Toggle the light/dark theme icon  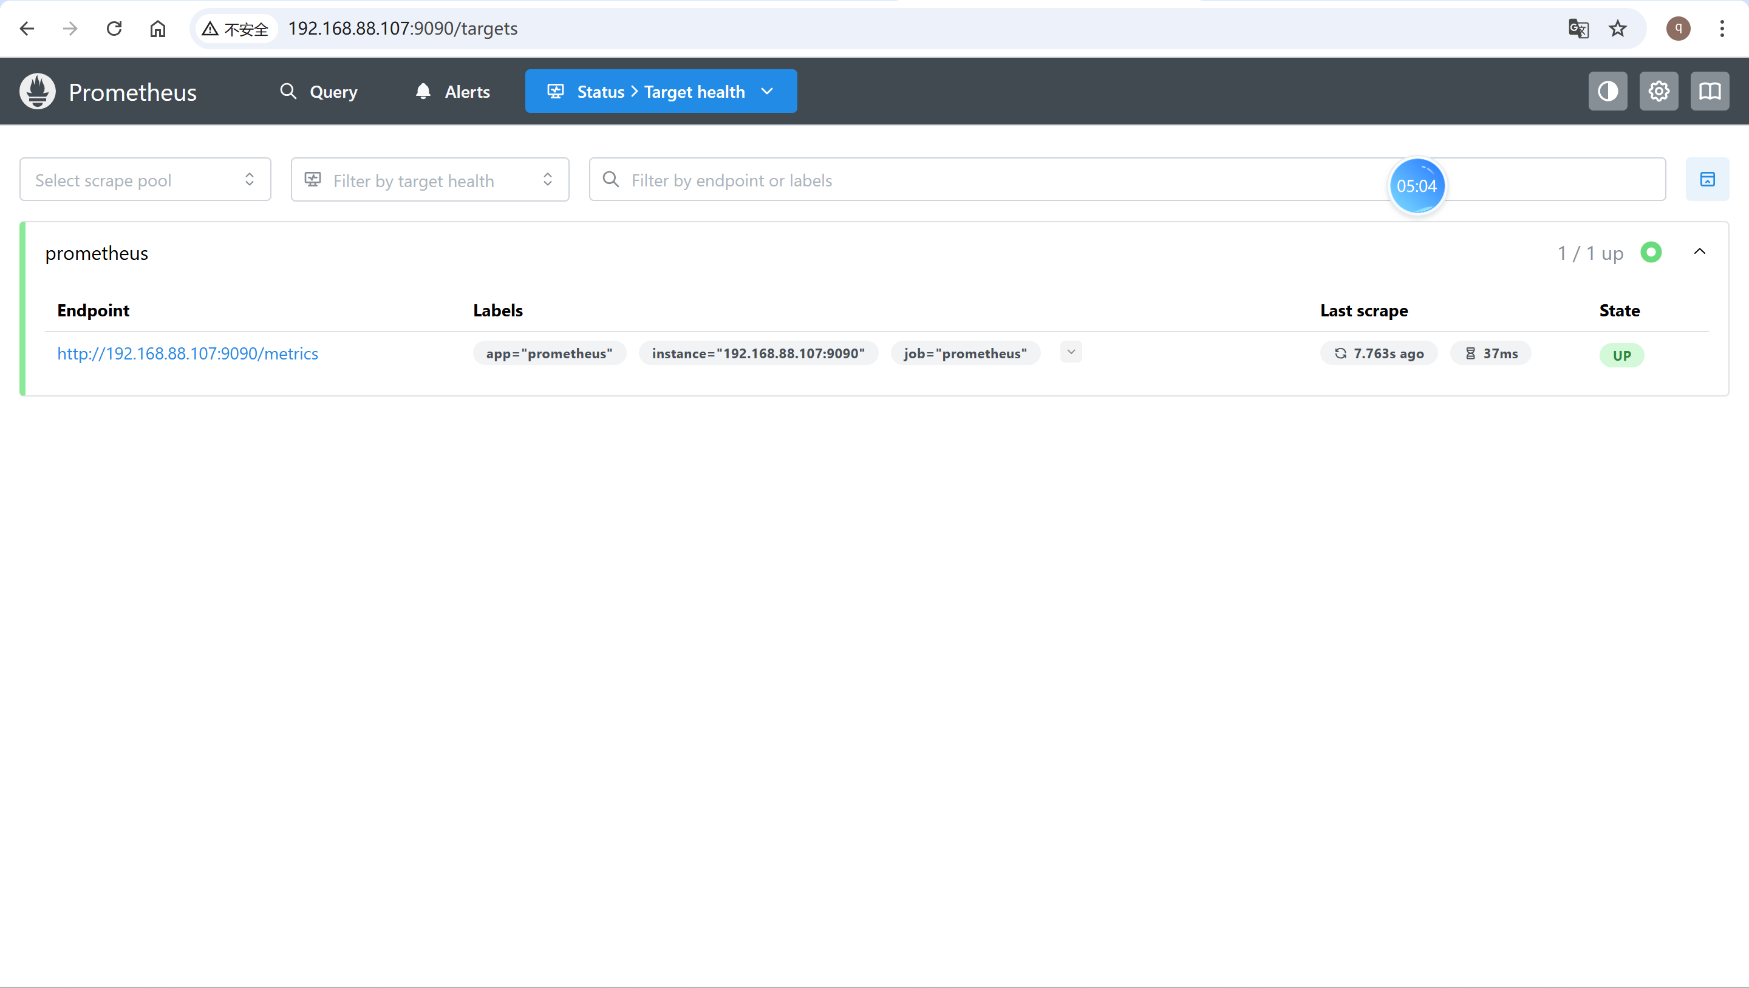[1608, 91]
